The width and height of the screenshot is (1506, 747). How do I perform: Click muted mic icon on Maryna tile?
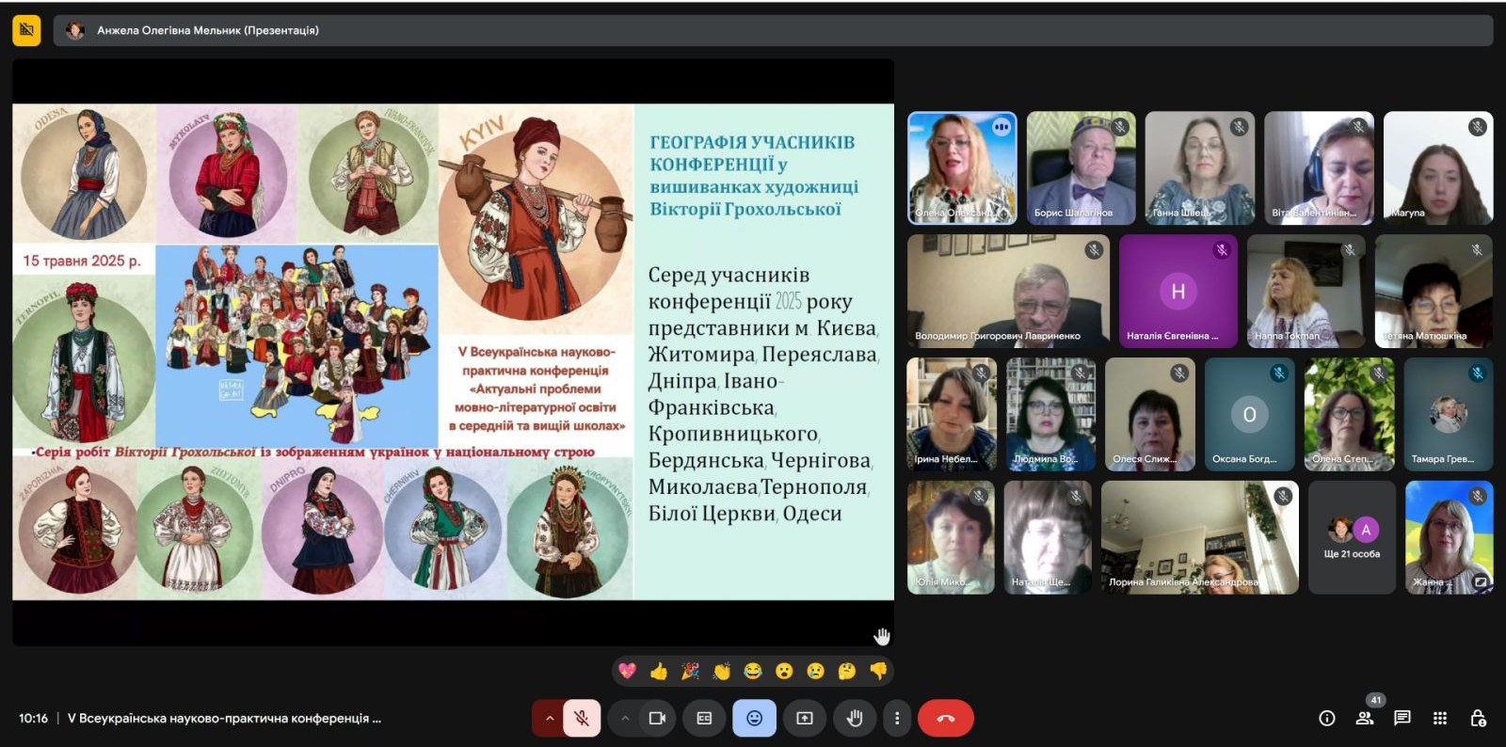tap(1478, 127)
